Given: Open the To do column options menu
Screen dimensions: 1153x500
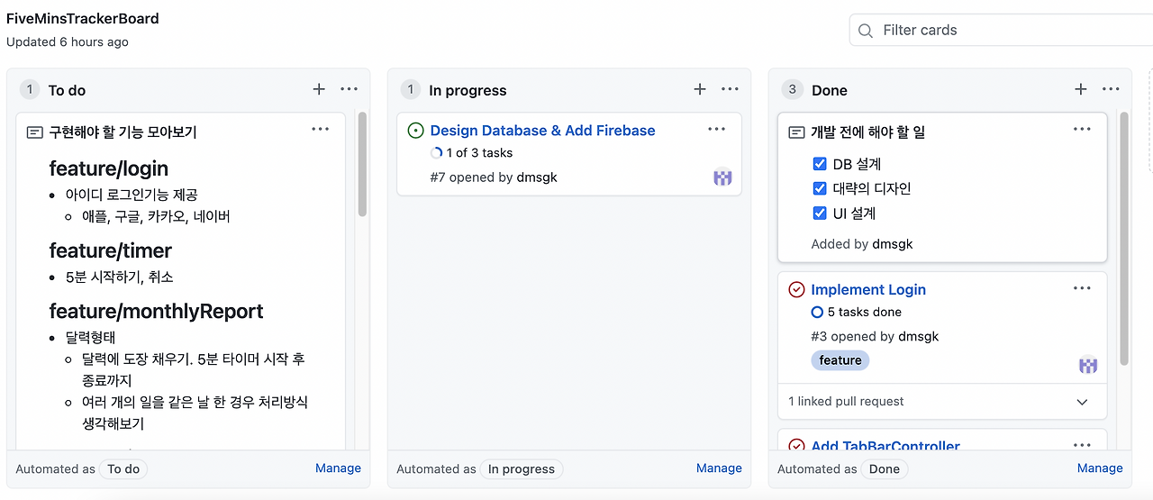Looking at the screenshot, I should coord(350,89).
